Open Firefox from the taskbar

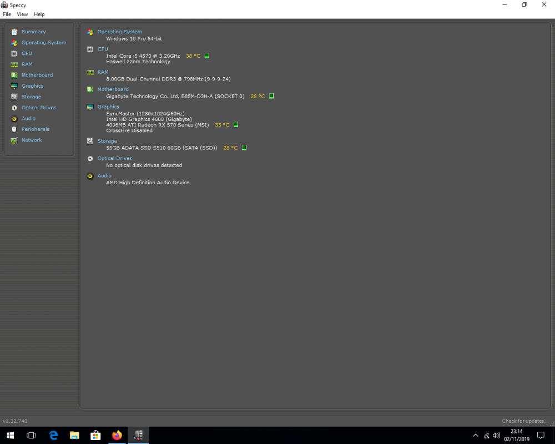117,435
